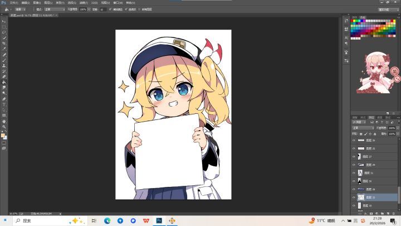The image size is (401, 226).
Task: Select the Rectangle shape tool
Action: coord(4,116)
